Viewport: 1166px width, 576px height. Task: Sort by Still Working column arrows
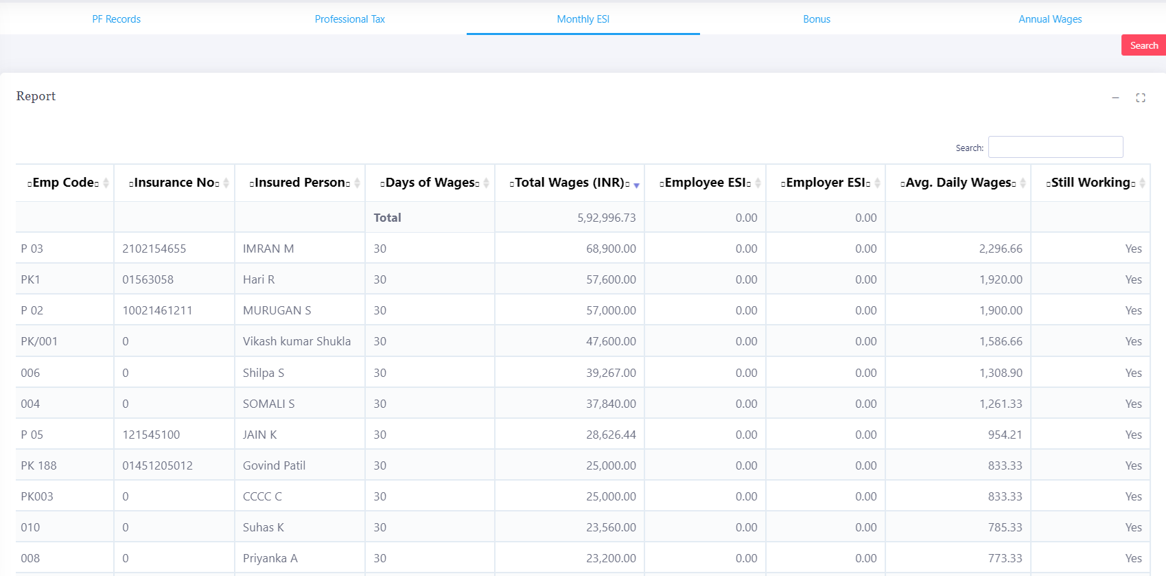tap(1142, 183)
